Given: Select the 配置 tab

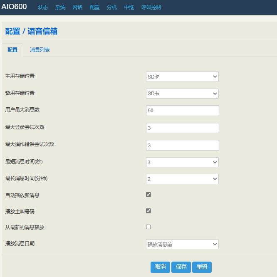Looking at the screenshot, I should coord(12,50).
